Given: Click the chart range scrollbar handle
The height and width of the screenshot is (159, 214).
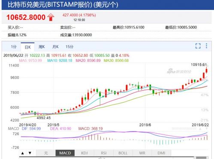Looking at the screenshot, I should 201,158.
